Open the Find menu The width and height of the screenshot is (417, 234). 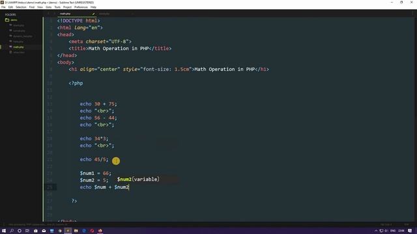(32, 7)
